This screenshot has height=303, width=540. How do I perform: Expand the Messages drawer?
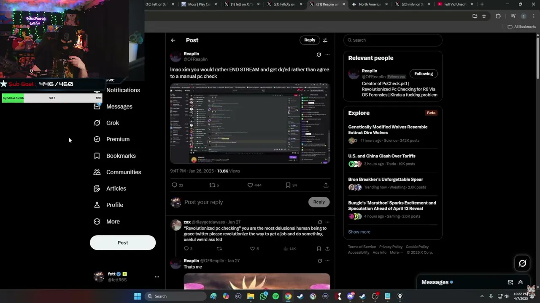pyautogui.click(x=521, y=282)
